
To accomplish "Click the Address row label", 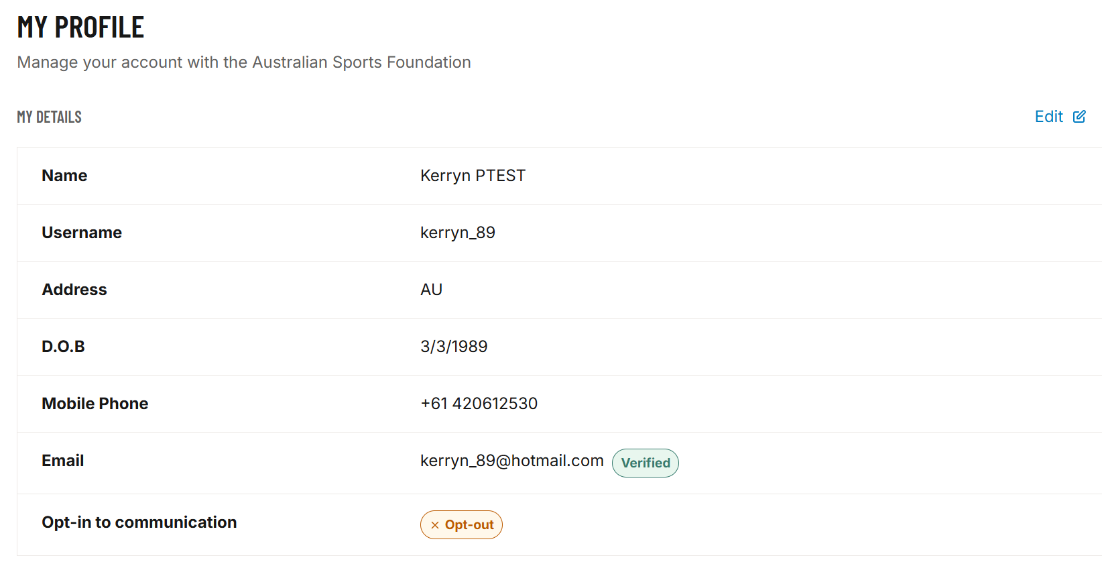I will (x=74, y=290).
